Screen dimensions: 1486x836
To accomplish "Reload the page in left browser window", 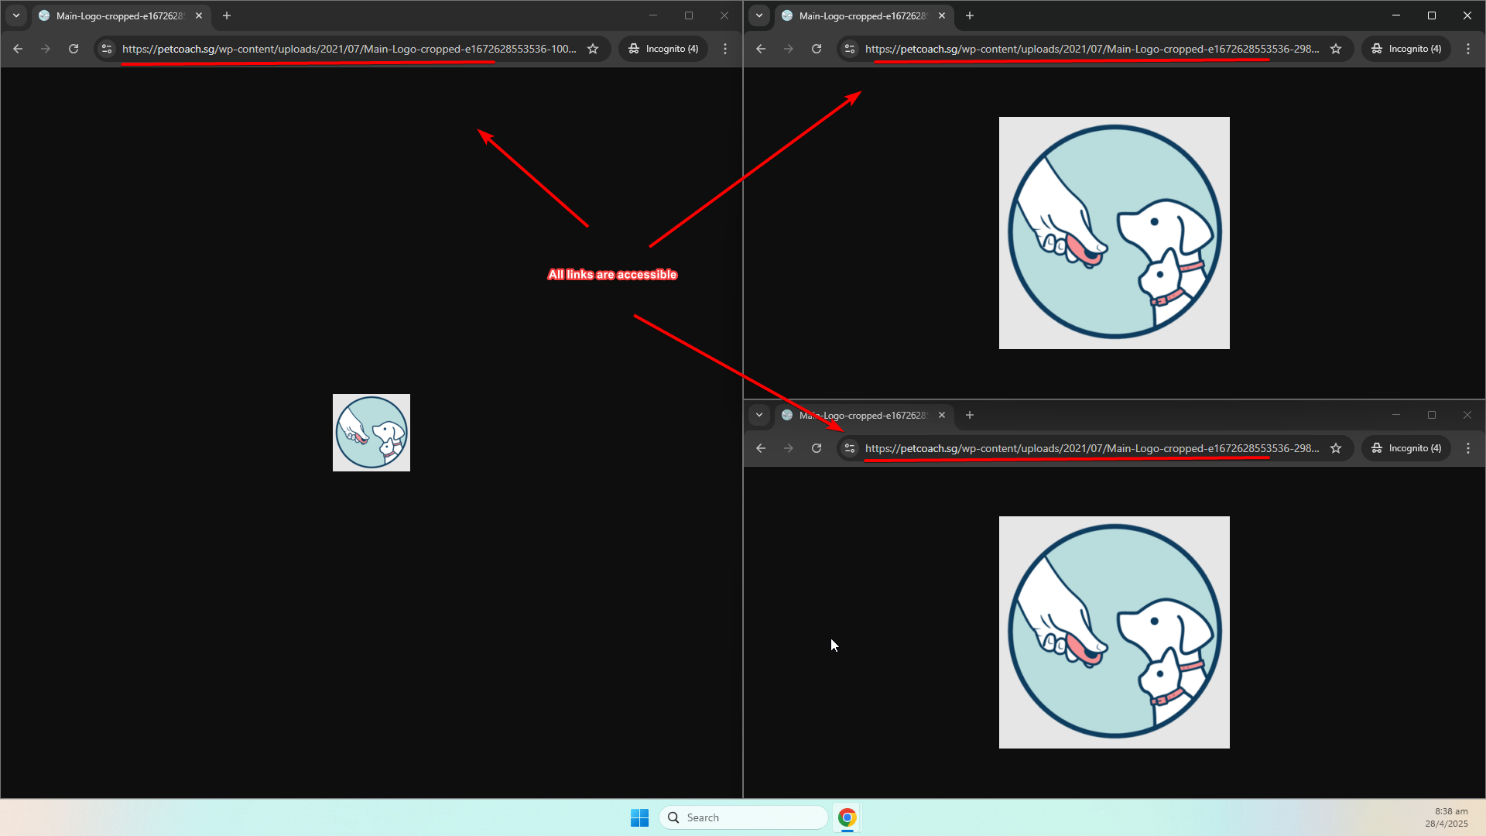I will [74, 49].
